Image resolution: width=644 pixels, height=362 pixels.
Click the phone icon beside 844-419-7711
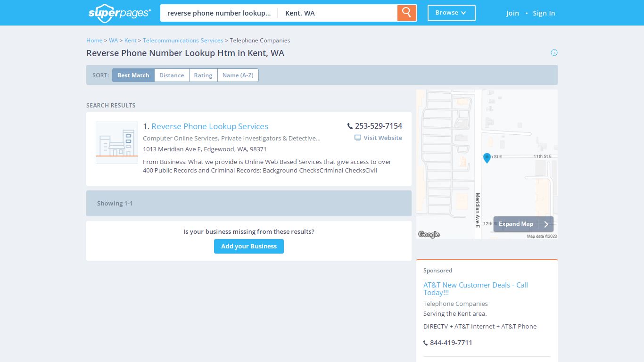(x=425, y=343)
